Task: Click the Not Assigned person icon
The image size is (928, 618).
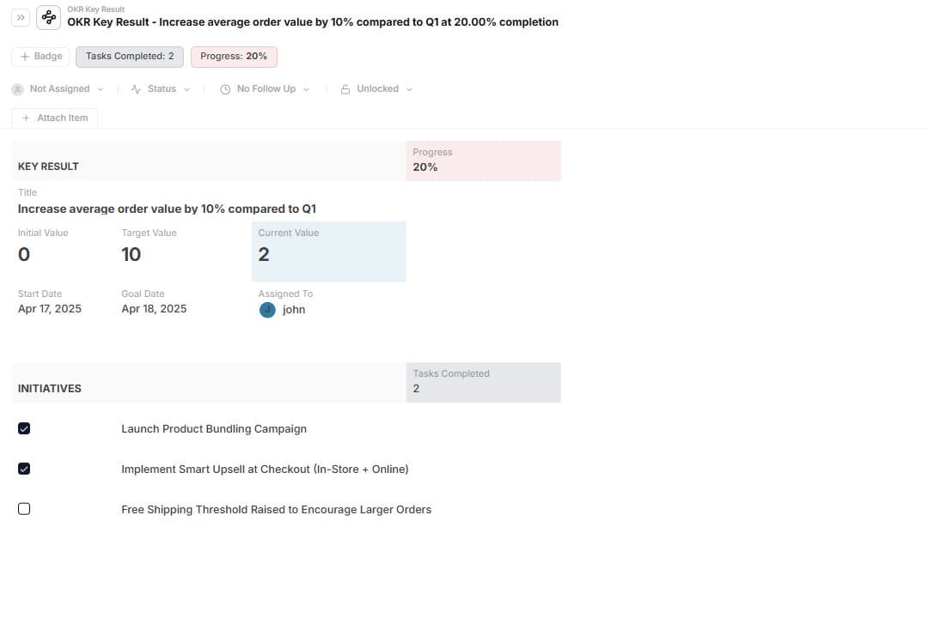Action: pos(17,89)
